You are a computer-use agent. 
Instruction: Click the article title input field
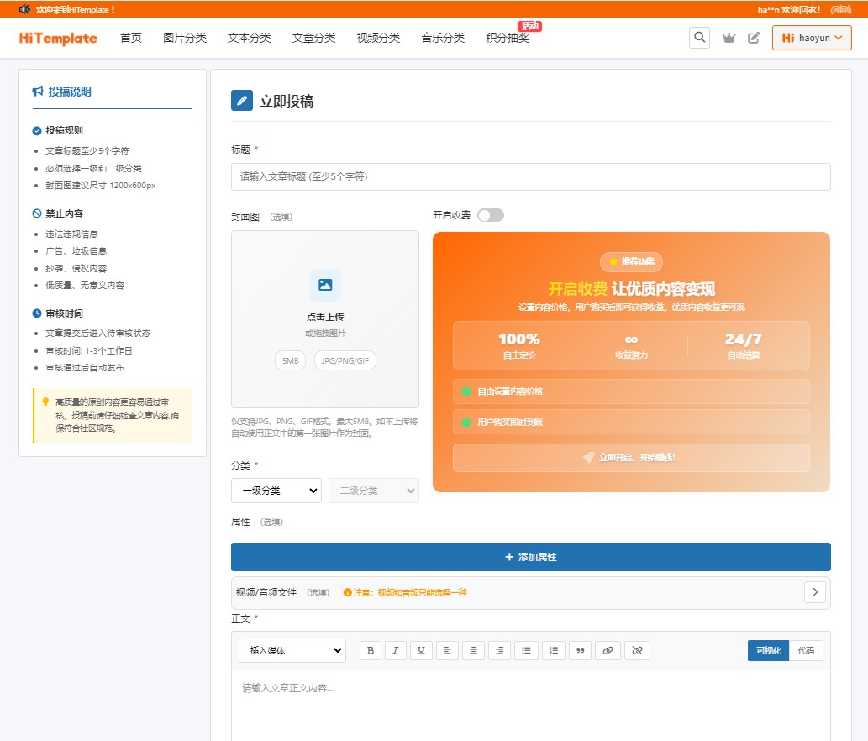tap(529, 176)
